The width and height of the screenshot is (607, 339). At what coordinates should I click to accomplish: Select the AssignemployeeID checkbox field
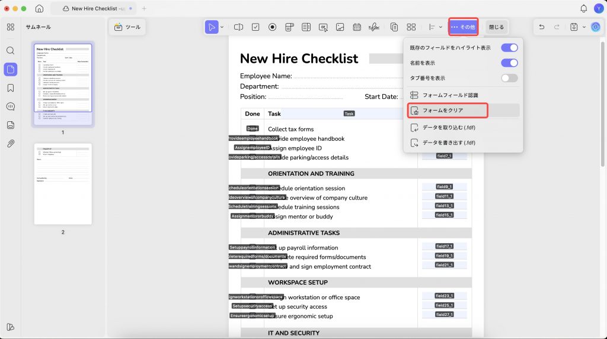pyautogui.click(x=253, y=148)
